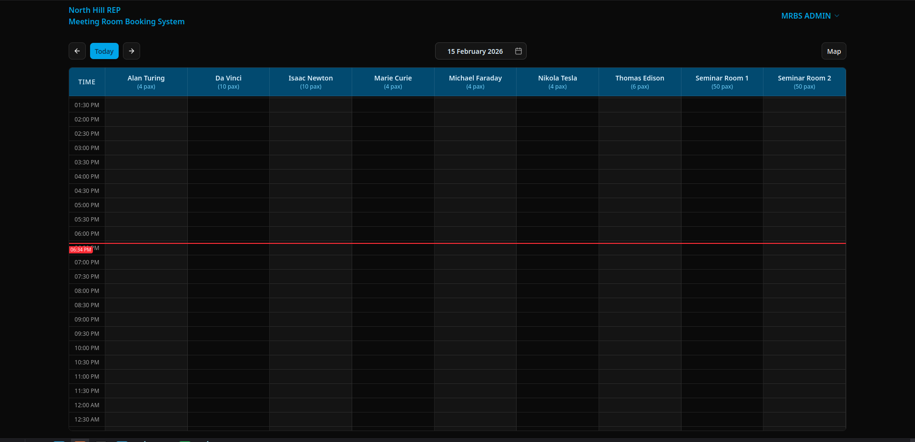Book Michael Faraday room at 10:30 PM

pos(475,362)
